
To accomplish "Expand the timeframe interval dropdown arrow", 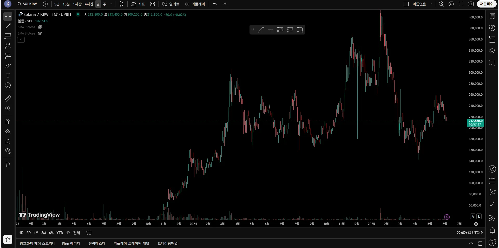I will click(111, 4).
